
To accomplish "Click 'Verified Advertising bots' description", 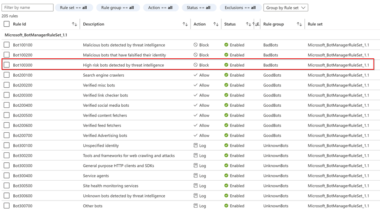I will tap(105, 135).
